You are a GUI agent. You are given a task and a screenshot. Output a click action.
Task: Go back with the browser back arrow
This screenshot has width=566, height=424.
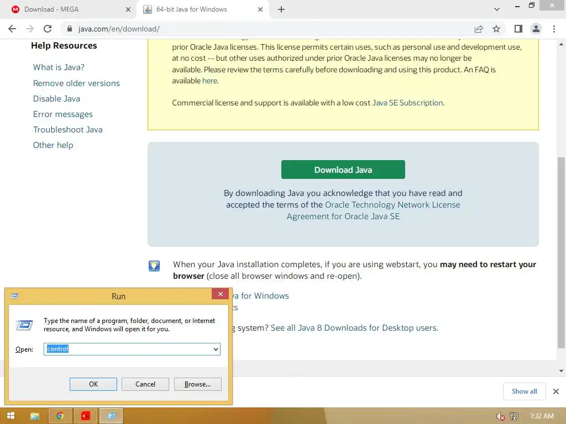12,29
